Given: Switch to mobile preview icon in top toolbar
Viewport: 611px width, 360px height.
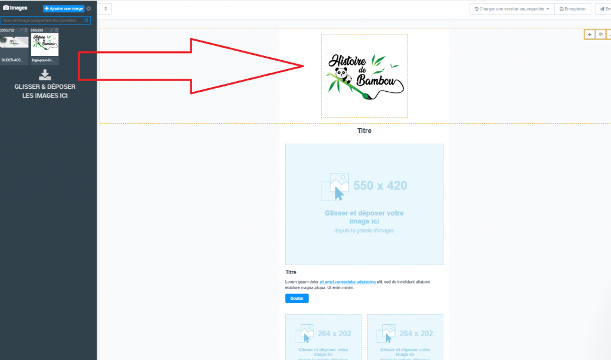Looking at the screenshot, I should coord(106,9).
